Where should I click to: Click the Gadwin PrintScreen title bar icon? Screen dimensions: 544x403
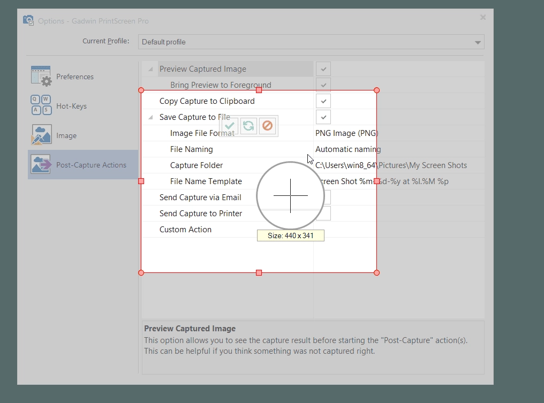28,20
